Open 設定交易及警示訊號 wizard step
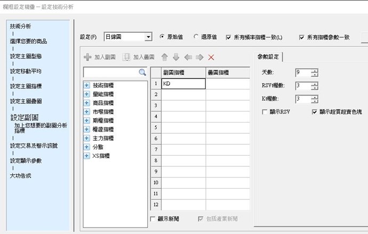This screenshot has height=234, width=368. pos(34,145)
